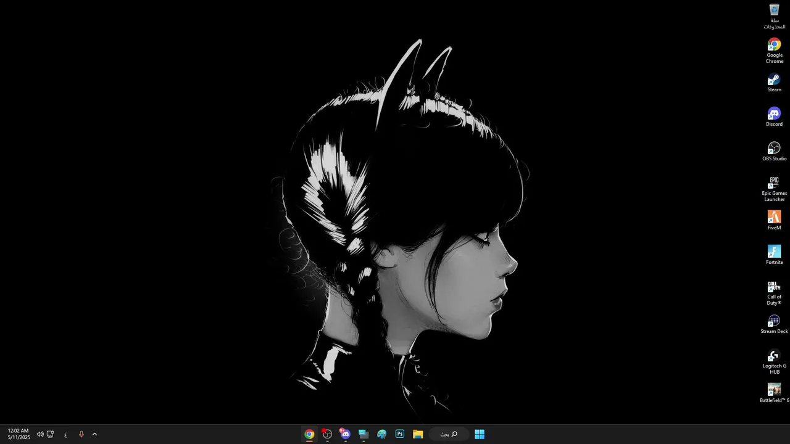The width and height of the screenshot is (790, 444).
Task: Select the Recycle Bin desktop icon
Action: pos(774,16)
